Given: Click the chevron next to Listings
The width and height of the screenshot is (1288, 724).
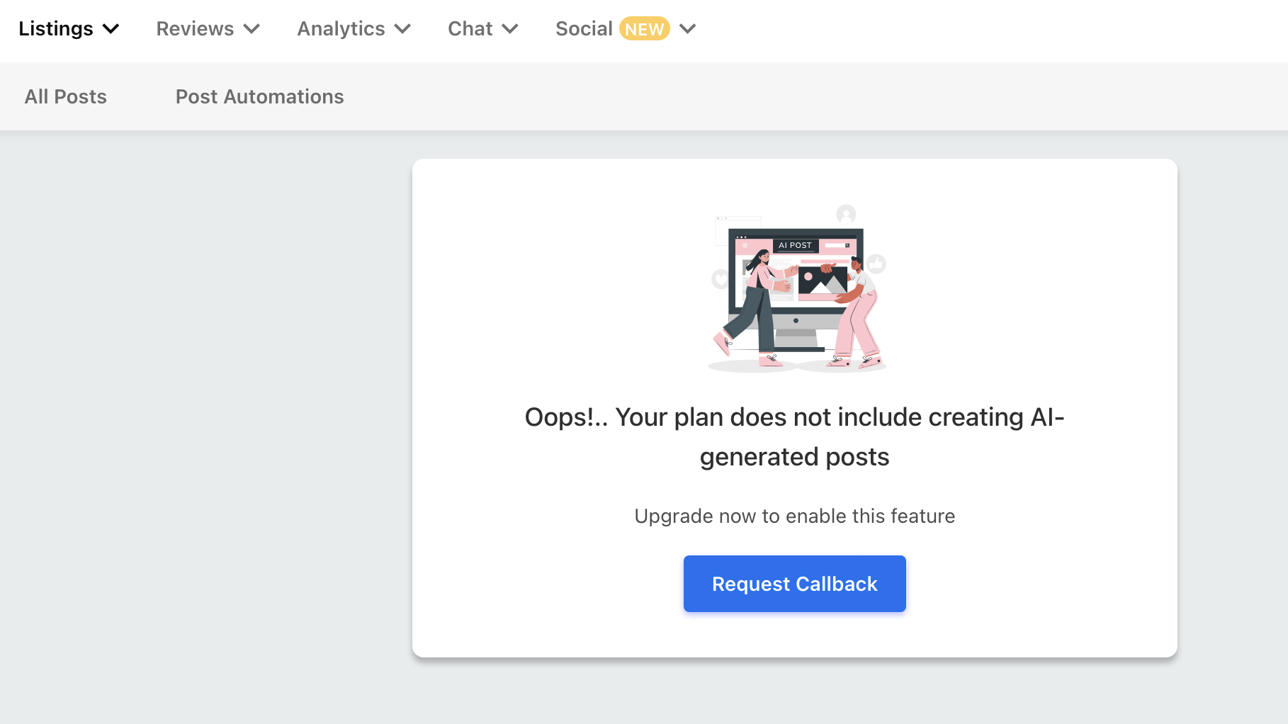Looking at the screenshot, I should (111, 29).
